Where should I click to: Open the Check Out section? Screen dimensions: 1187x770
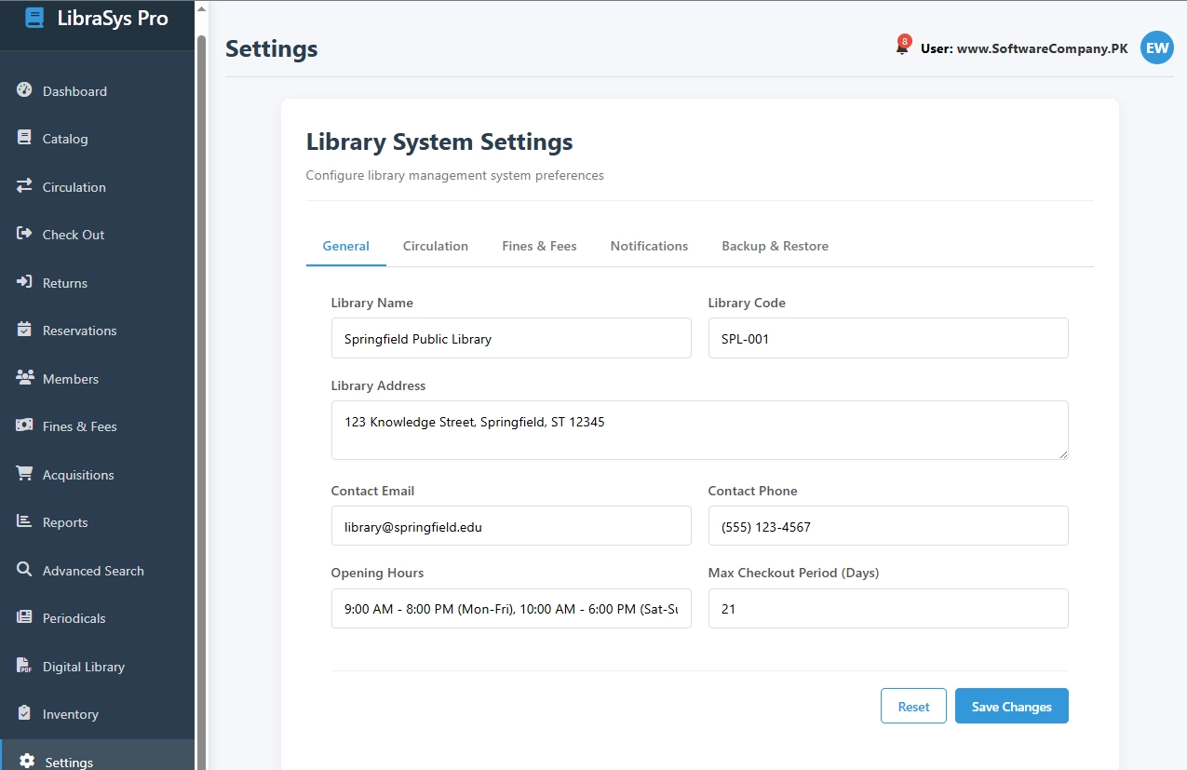coord(74,235)
